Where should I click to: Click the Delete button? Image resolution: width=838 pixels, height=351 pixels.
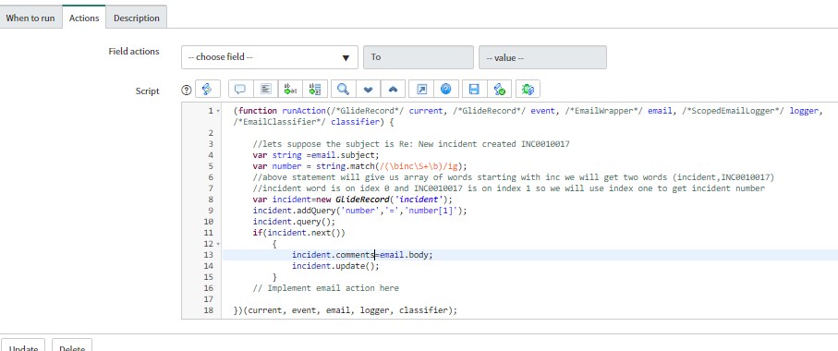[72, 346]
